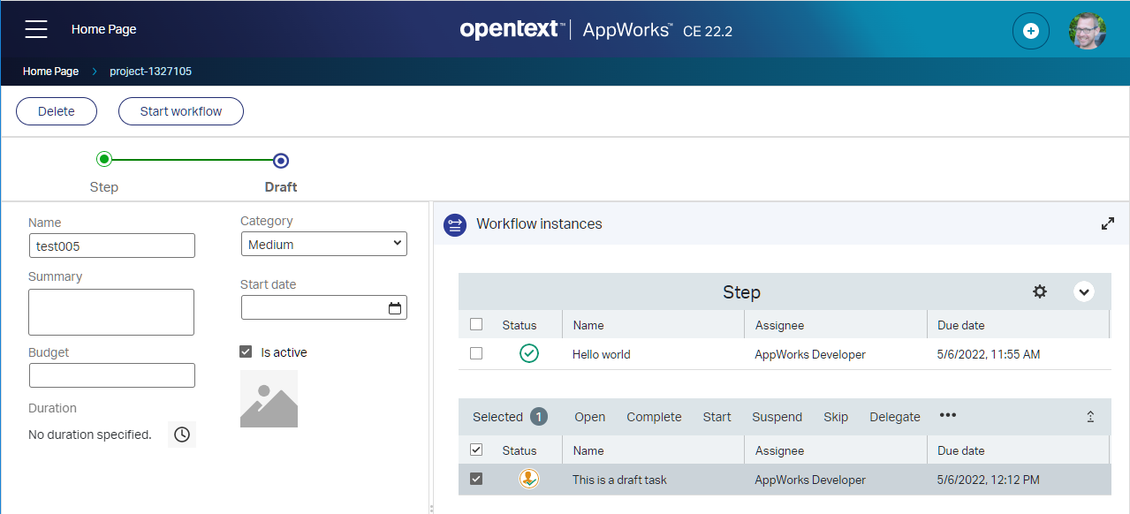The image size is (1130, 514).
Task: Click the create new plus icon
Action: 1030,31
